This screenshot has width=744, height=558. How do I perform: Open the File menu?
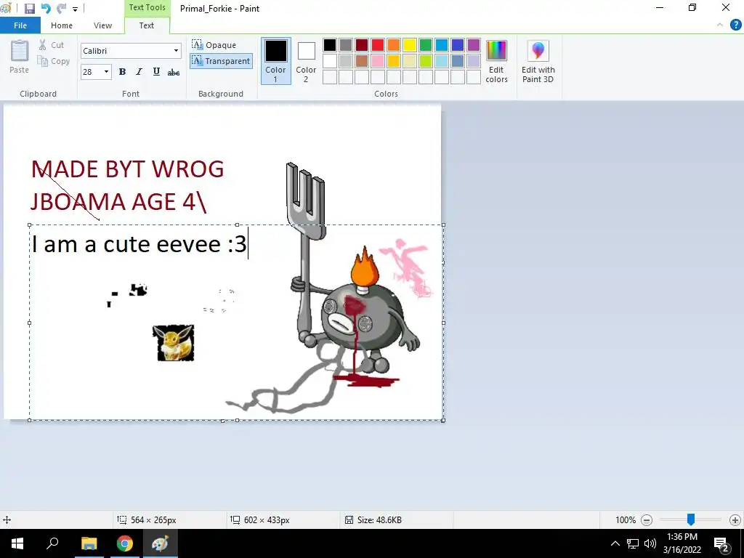[20, 25]
